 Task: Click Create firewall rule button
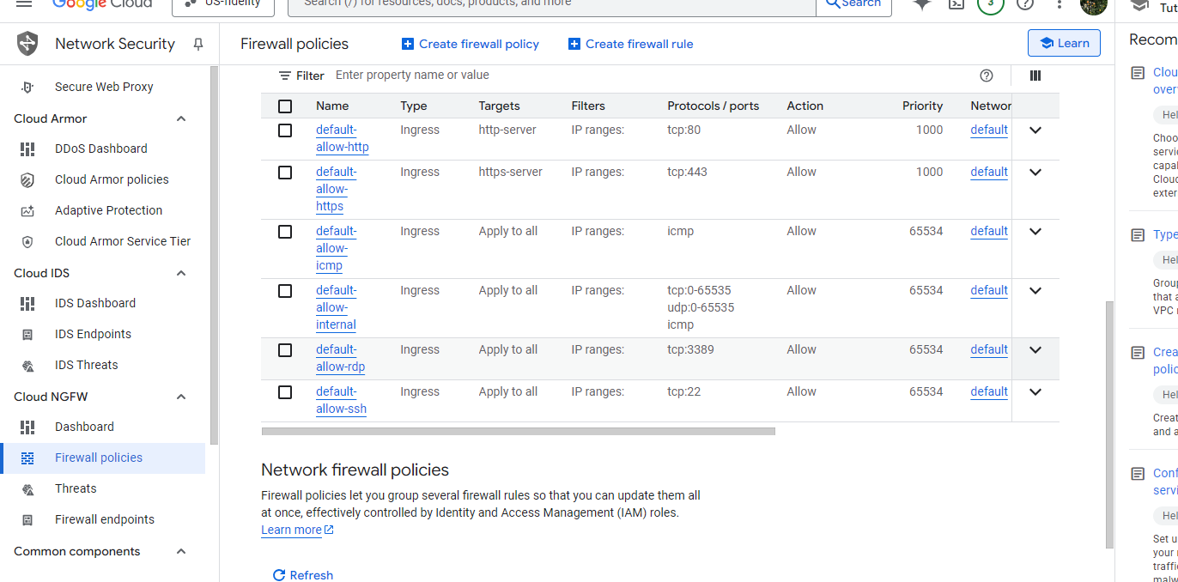tap(630, 44)
